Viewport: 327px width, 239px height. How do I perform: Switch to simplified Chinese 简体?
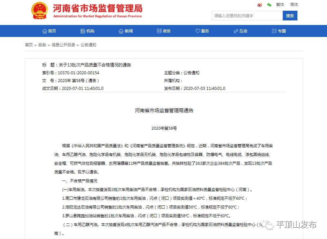click(294, 5)
